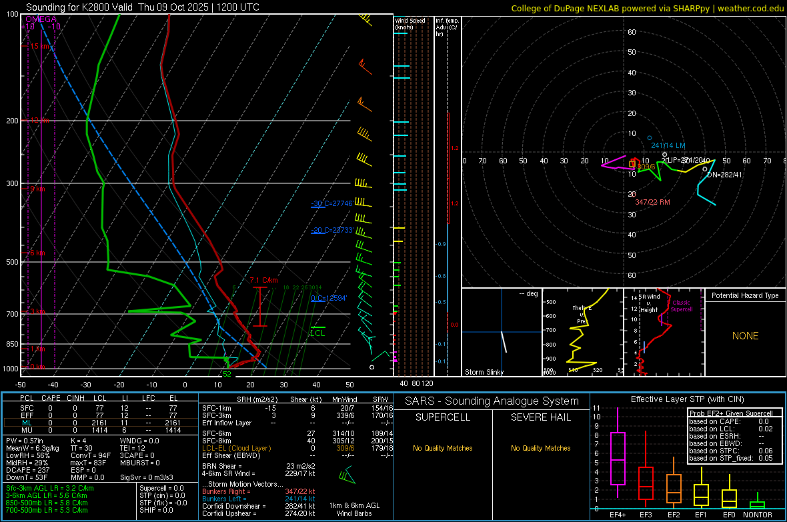Click the Corfidi Downshear = 282/41 kt line

(x=259, y=506)
